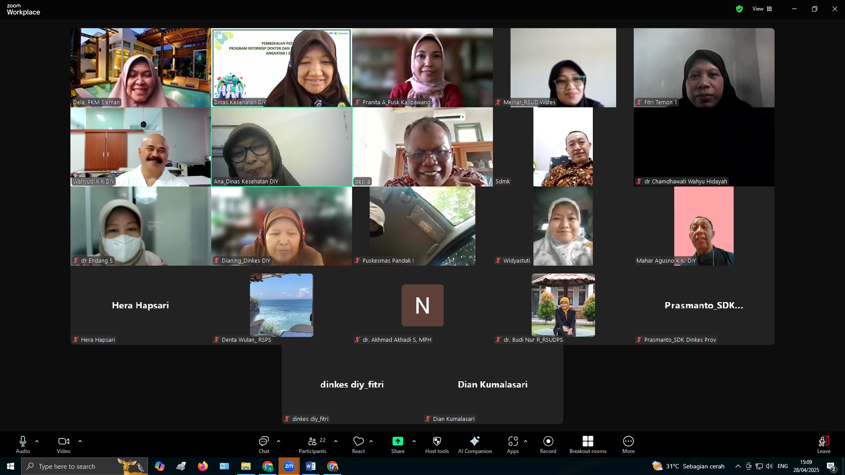845x475 pixels.
Task: Open File Explorer from the taskbar
Action: pos(246,466)
